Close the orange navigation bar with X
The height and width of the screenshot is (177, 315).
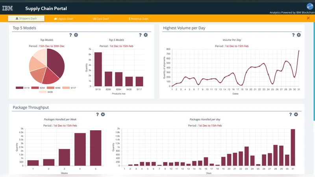308,18
